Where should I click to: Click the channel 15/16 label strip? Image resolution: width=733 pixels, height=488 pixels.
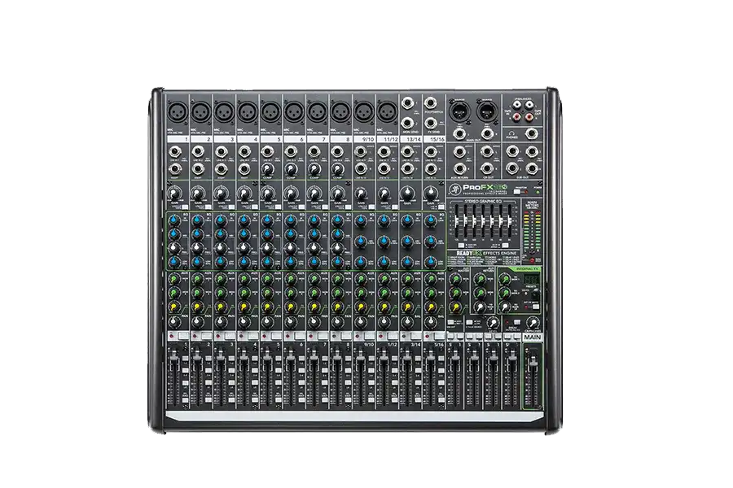pyautogui.click(x=437, y=140)
